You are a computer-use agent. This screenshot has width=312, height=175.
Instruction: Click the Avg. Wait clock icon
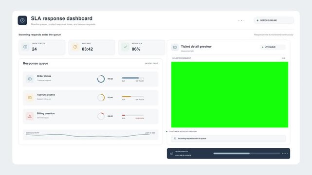pos(75,47)
